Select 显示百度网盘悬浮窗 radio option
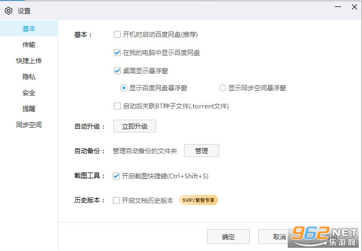 coord(124,88)
